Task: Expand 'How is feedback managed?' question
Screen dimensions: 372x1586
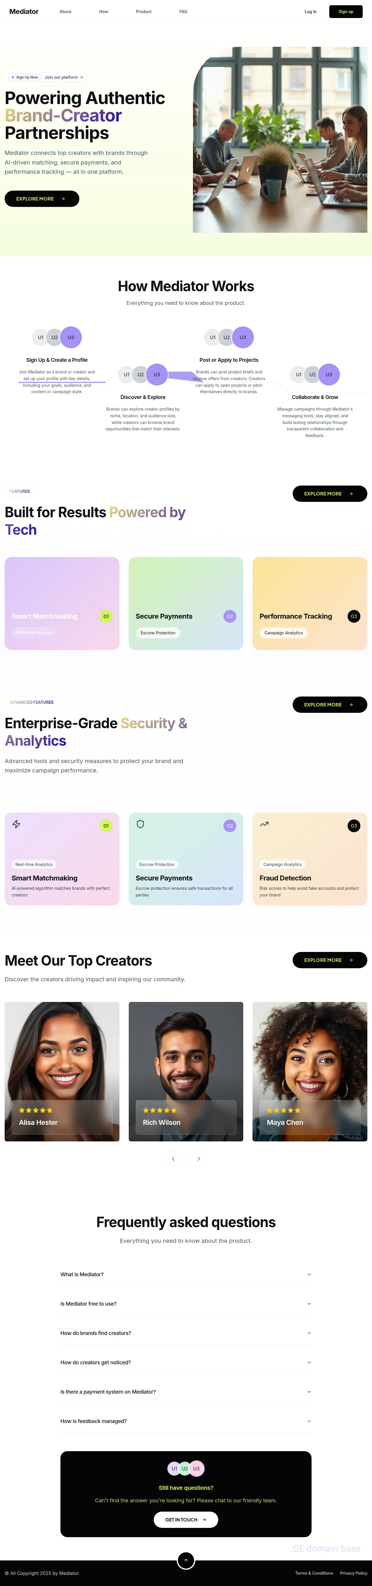Action: coord(185,1421)
